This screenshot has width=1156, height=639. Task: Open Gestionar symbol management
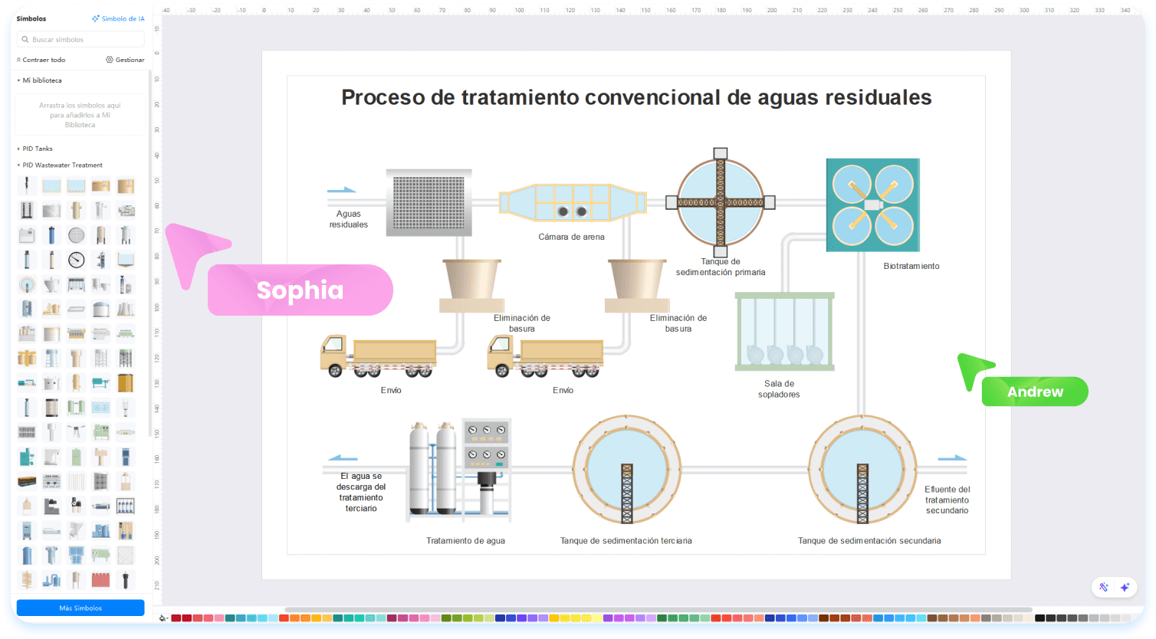(x=125, y=60)
